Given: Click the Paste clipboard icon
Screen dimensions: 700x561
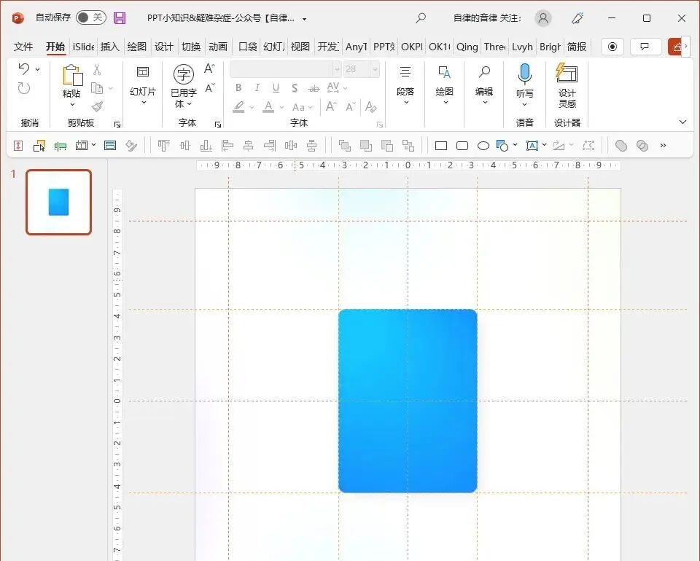Looking at the screenshot, I should [x=72, y=74].
